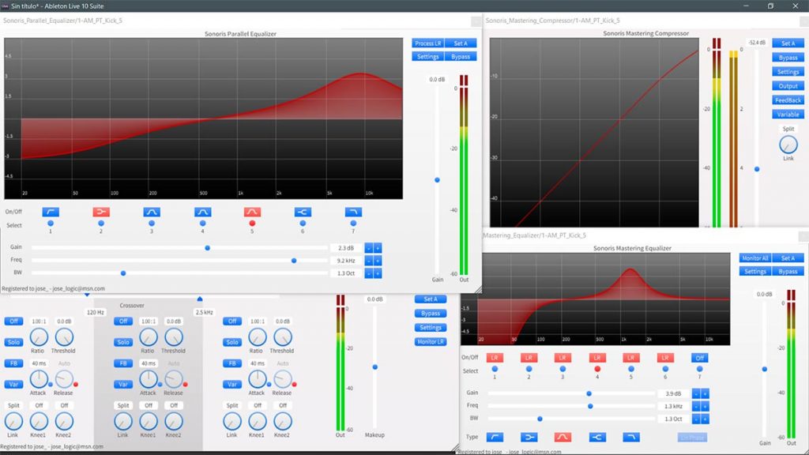This screenshot has width=809, height=455.
Task: Select band 7 radio dot in Parallel Equalizer
Action: (x=353, y=224)
